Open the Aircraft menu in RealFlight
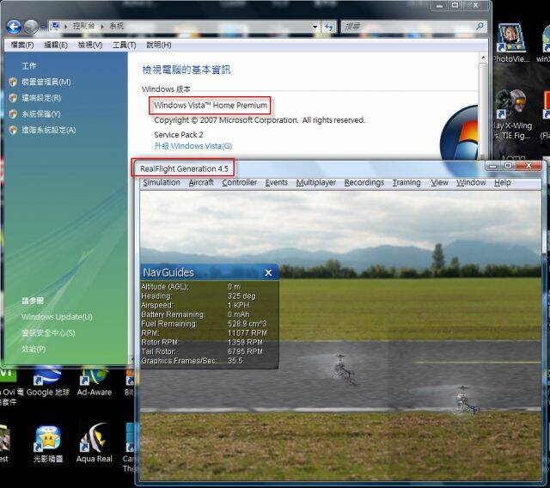550x488 pixels. pyautogui.click(x=201, y=183)
